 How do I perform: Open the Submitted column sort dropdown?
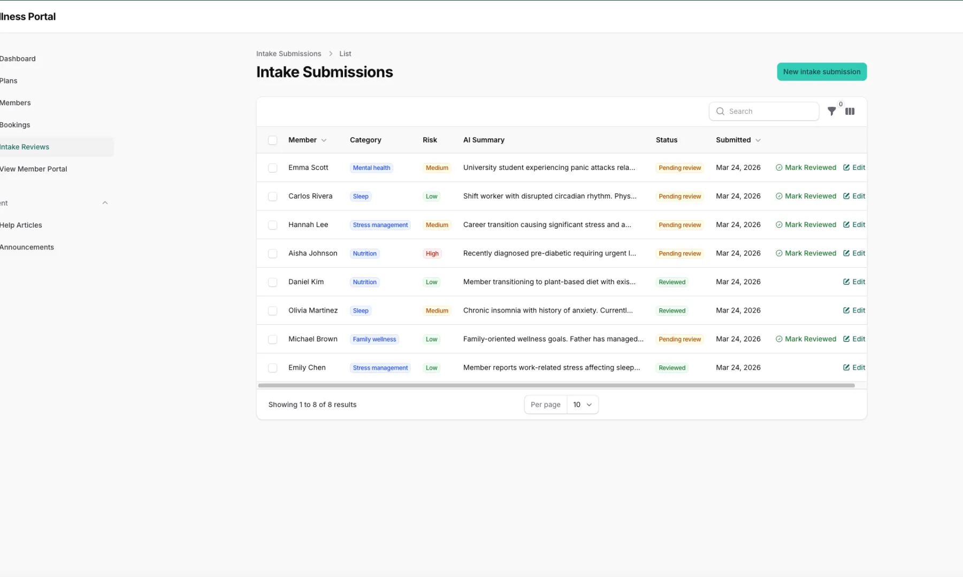click(x=758, y=140)
